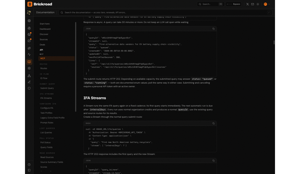Viewport: 300px width, 174px height.
Task: Jump to Routes section link
Action: tap(44, 68)
